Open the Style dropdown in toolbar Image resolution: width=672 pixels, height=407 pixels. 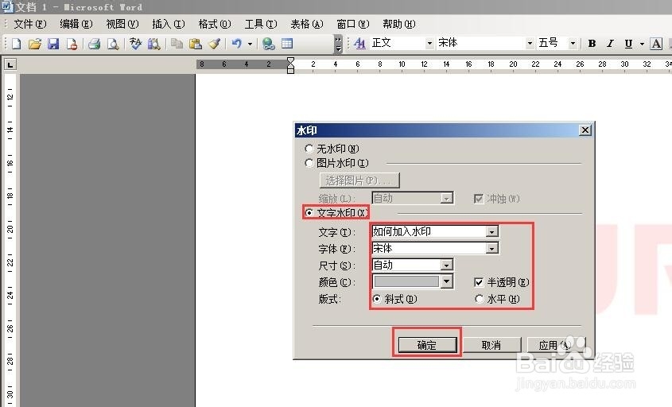429,43
